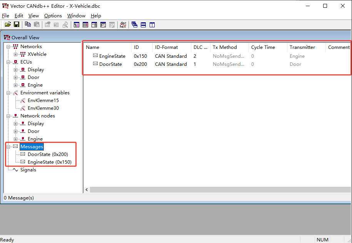Click the greyed-out fifth view window toolbar icon

point(112,25)
